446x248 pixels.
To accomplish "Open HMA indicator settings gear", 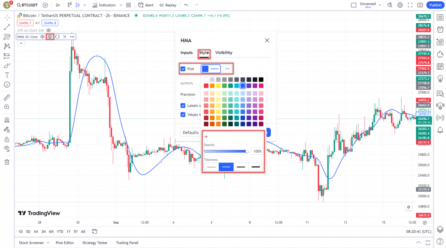I will (50, 37).
